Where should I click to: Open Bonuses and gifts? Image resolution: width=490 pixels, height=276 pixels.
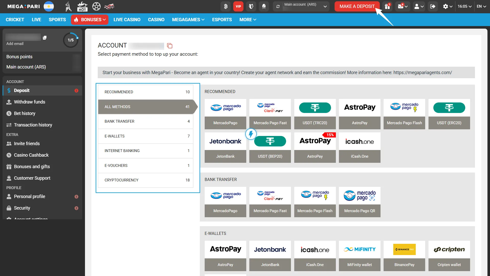click(42, 167)
